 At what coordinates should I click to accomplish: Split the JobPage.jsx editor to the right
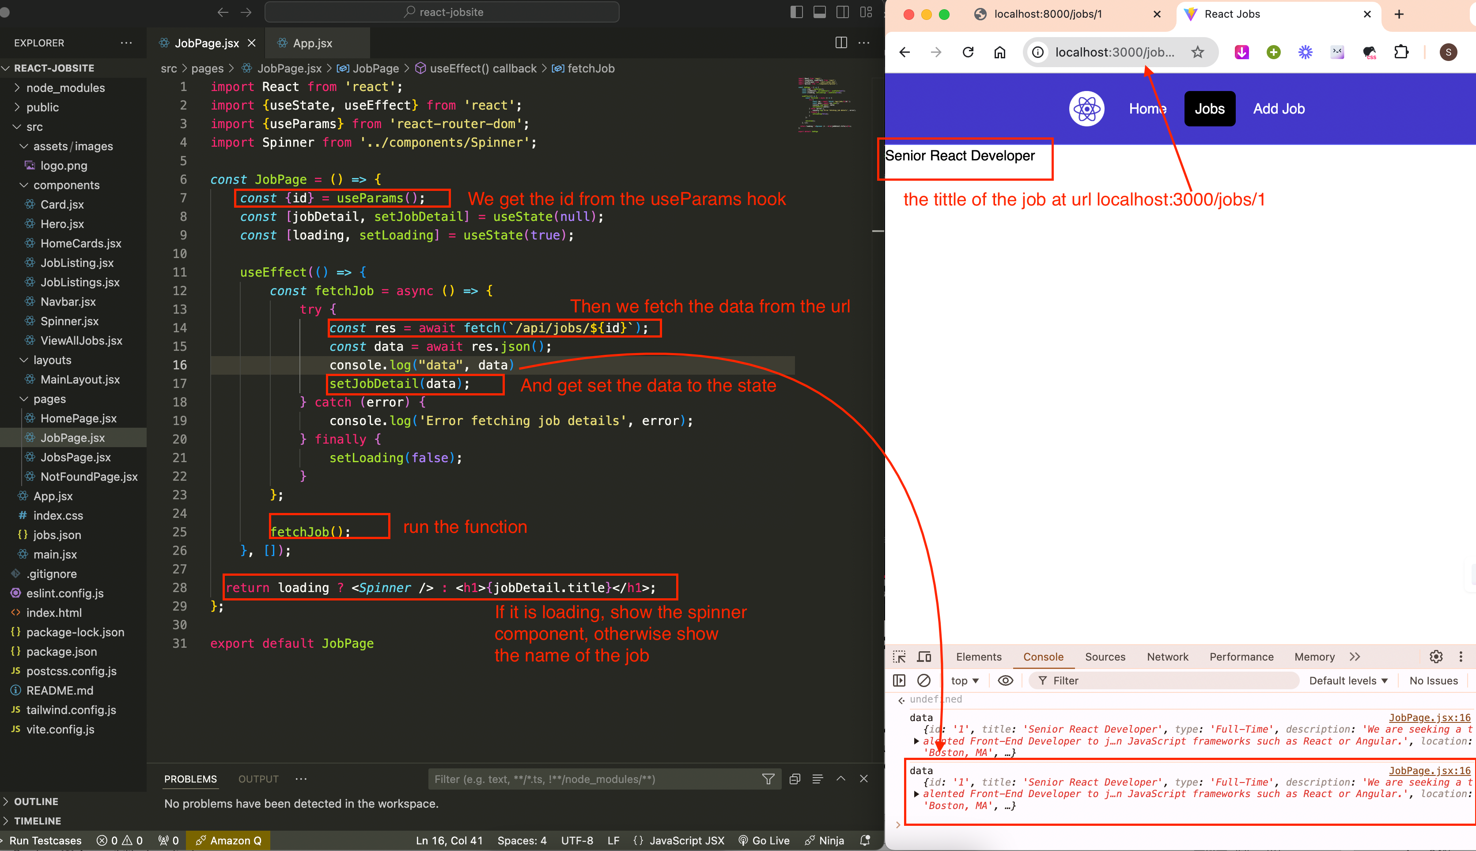pos(841,43)
